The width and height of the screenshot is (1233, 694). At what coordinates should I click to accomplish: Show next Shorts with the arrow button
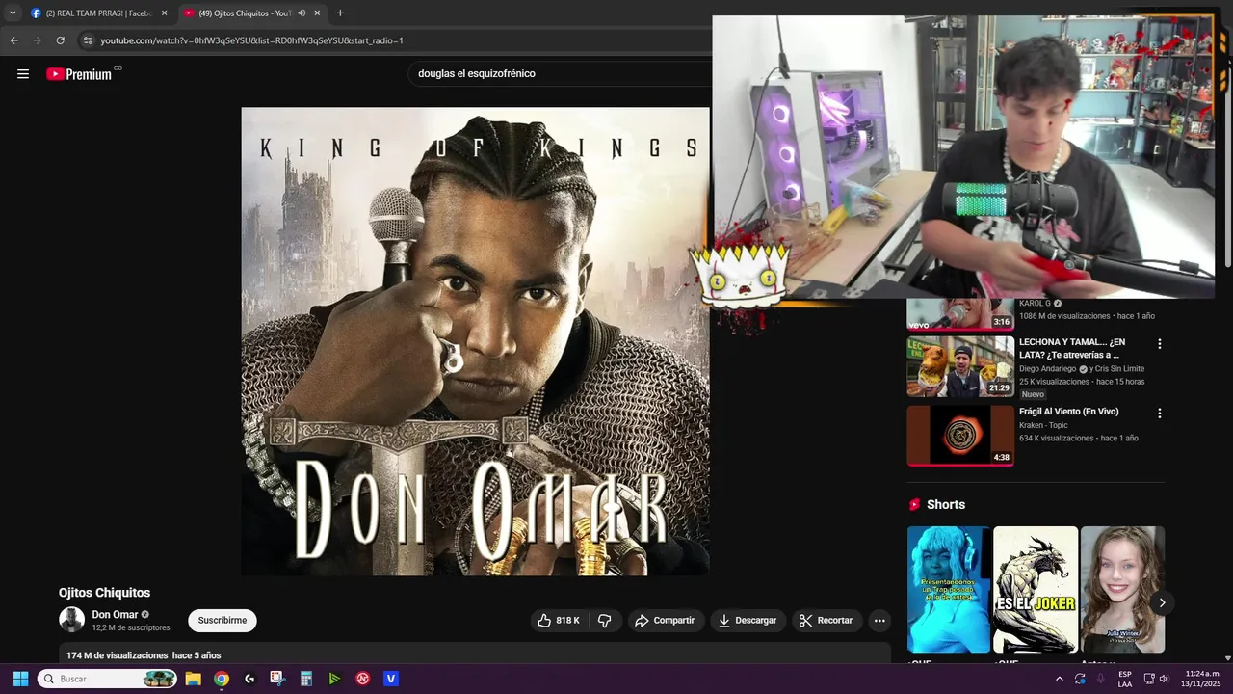[x=1162, y=602]
